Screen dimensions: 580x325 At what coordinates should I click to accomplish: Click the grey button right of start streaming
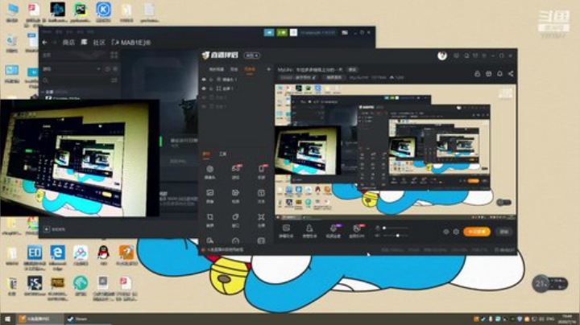point(503,232)
